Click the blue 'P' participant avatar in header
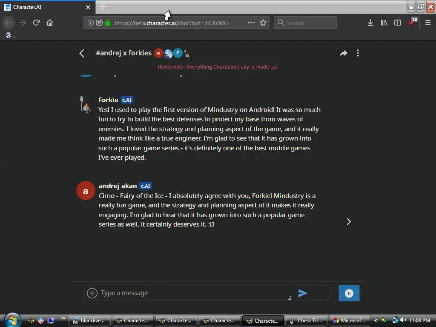Image resolution: width=436 pixels, height=327 pixels. coord(178,53)
